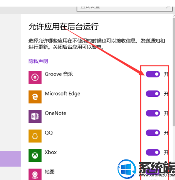Click the Groove 音乐 app icon
175x180 pixels.
click(35, 77)
